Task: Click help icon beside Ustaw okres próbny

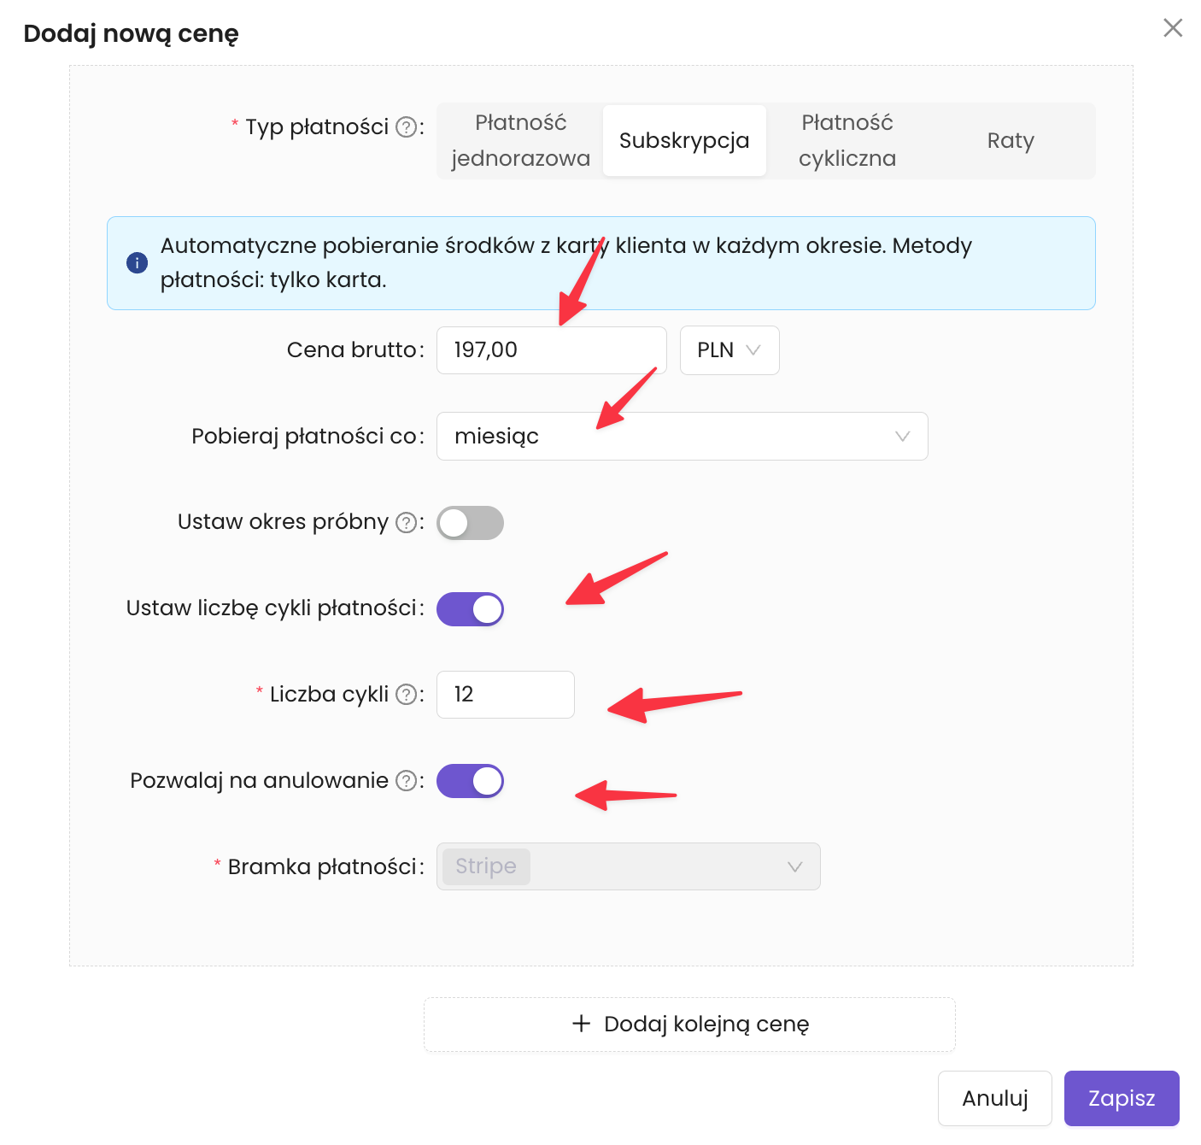Action: tap(407, 522)
